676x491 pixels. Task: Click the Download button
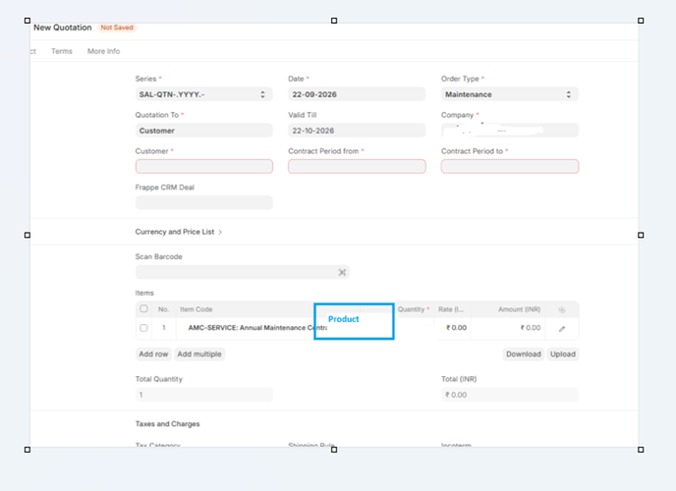coord(524,355)
